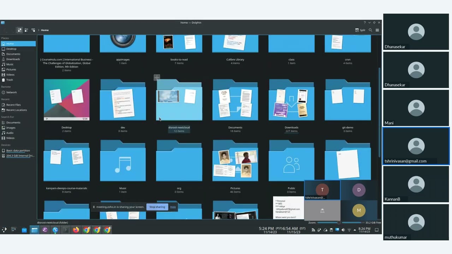
Task: Open first Chrome icon in taskbar
Action: point(87,230)
